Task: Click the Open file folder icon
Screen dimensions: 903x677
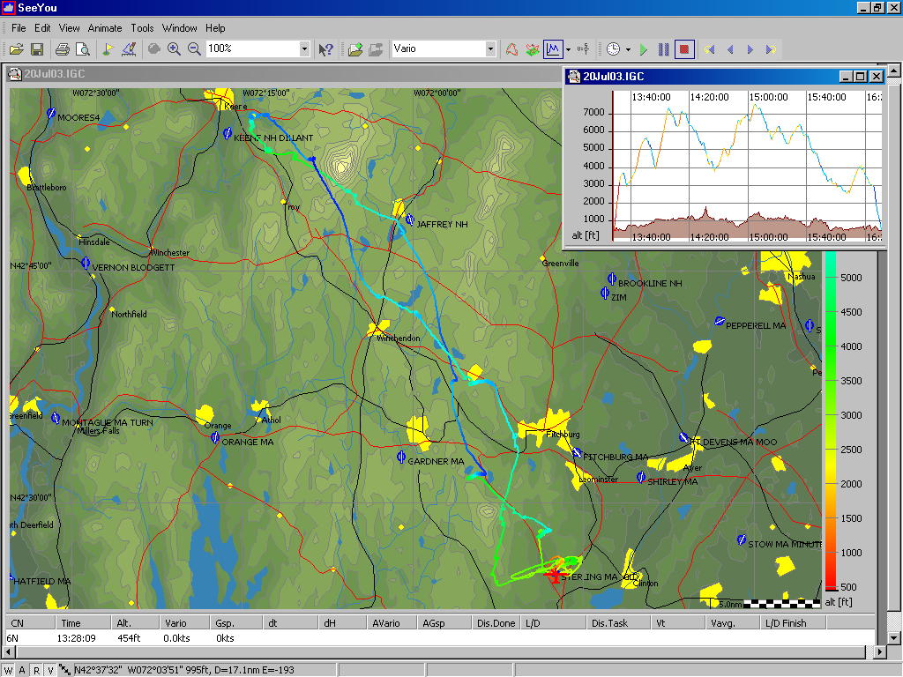Action: click(x=16, y=49)
